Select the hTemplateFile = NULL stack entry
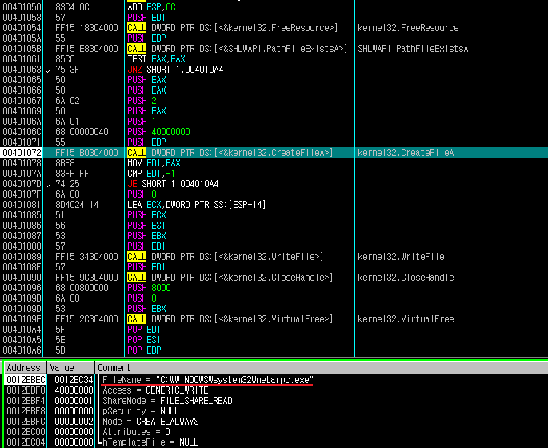This screenshot has width=548, height=448. [x=150, y=442]
